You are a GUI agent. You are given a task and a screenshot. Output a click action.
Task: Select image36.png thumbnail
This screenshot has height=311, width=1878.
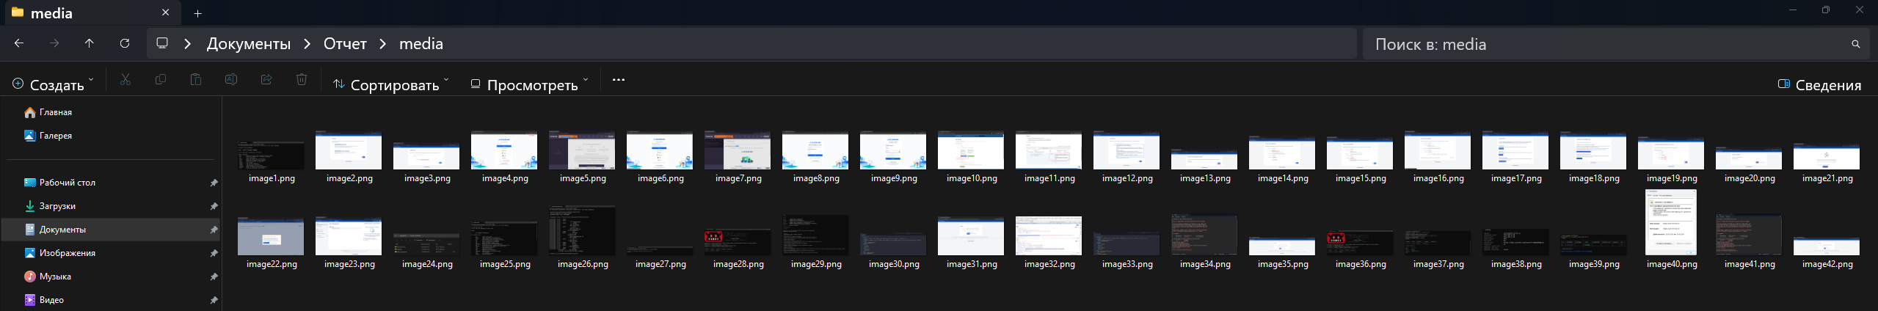(x=1360, y=243)
